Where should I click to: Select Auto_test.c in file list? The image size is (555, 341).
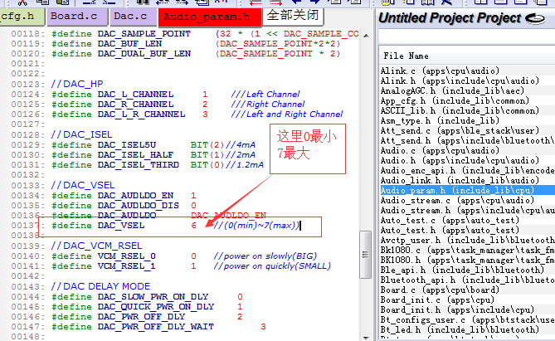(x=450, y=220)
